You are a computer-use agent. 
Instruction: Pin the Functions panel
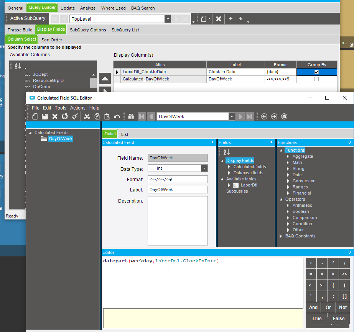[x=349, y=142]
